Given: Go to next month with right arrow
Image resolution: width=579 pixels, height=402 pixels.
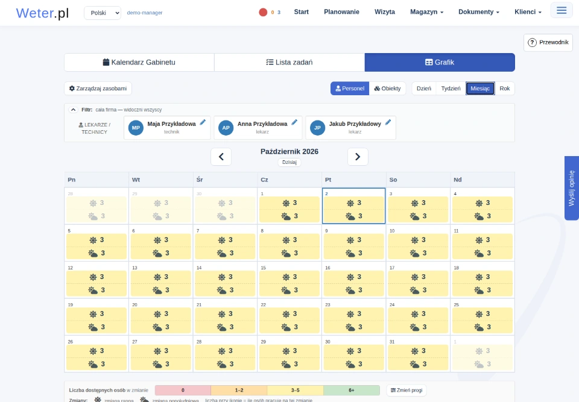Looking at the screenshot, I should click(358, 157).
